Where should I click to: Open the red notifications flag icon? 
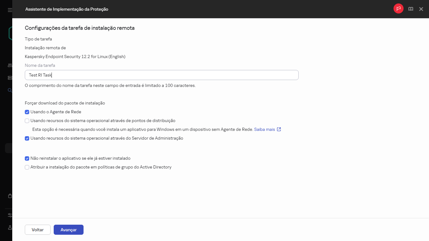pyautogui.click(x=398, y=8)
